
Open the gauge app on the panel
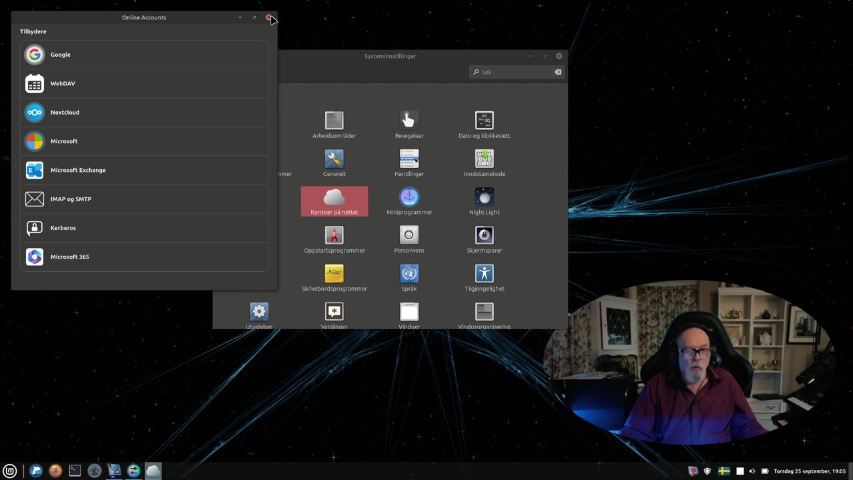pos(95,471)
